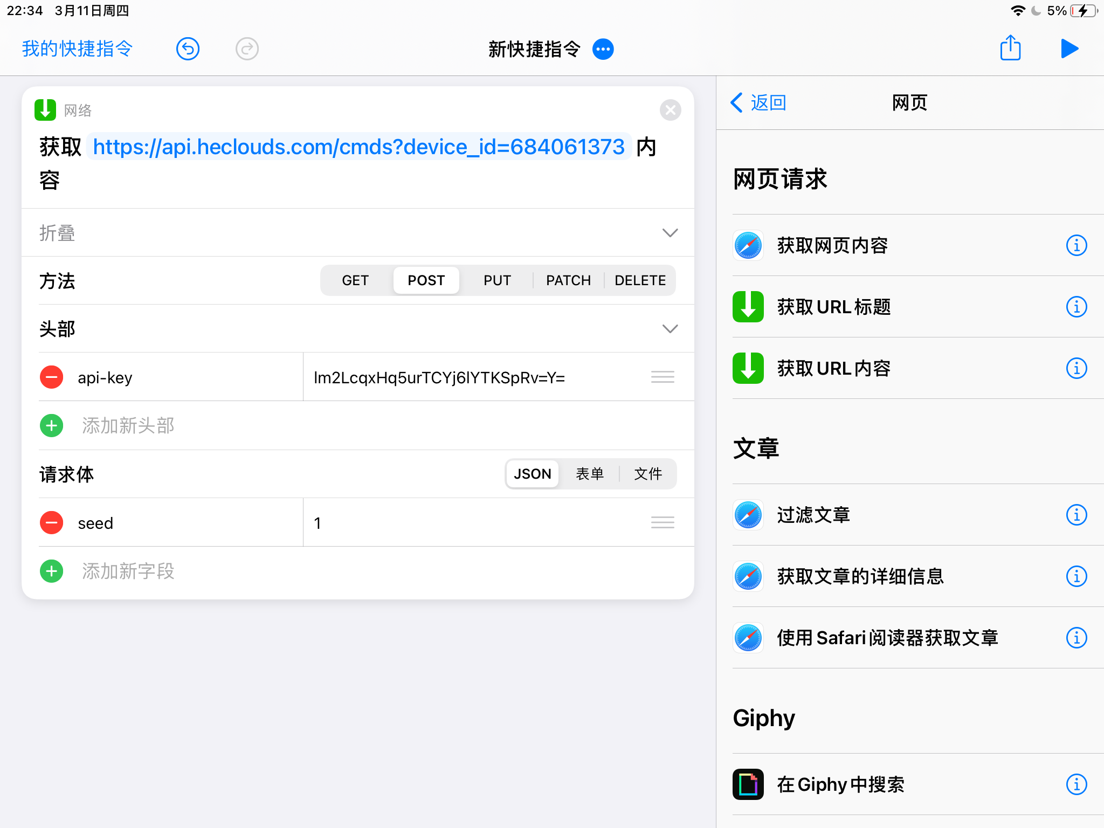Viewport: 1104px width, 828px height.
Task: Tap 添加新头部 text
Action: [x=128, y=425]
